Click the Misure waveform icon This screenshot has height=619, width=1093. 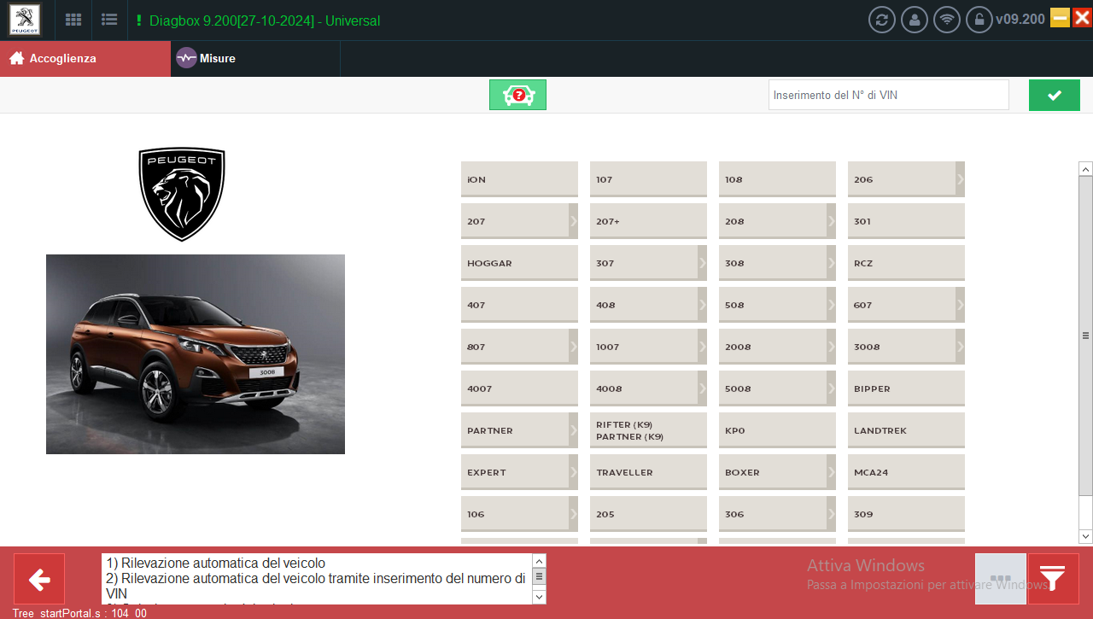[x=186, y=58]
